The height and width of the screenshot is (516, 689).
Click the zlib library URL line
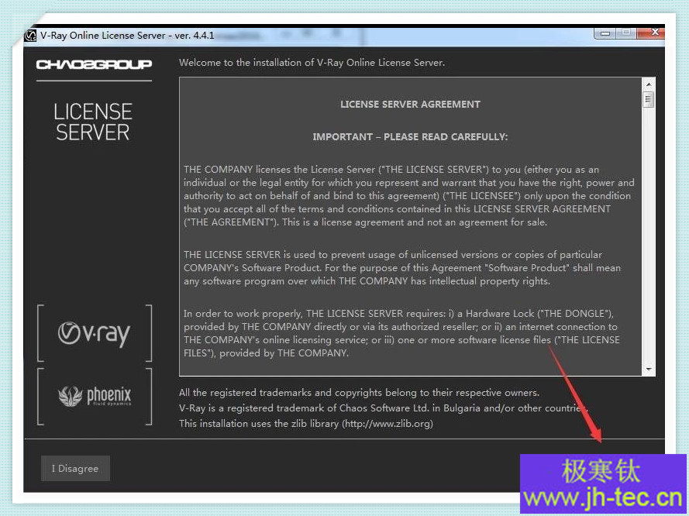click(306, 424)
